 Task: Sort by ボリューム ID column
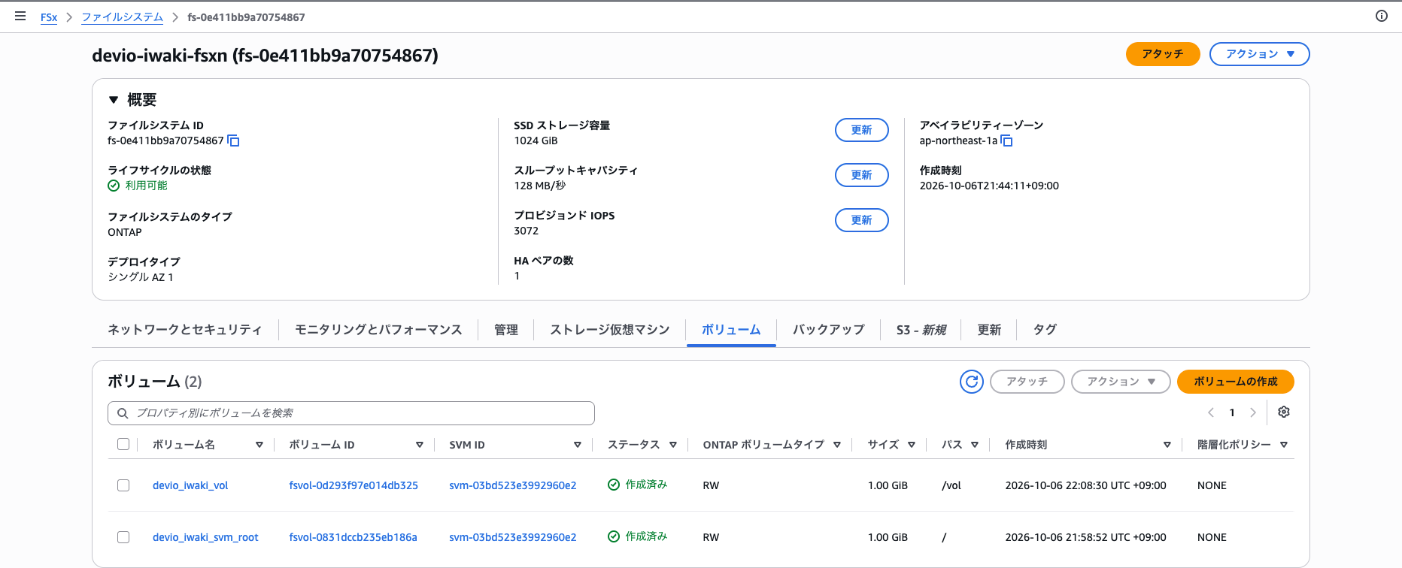420,445
